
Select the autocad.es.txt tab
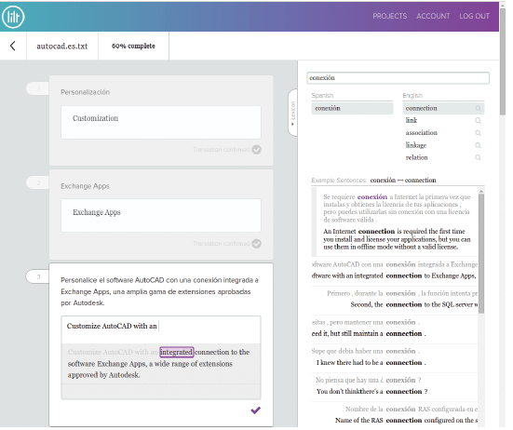62,47
